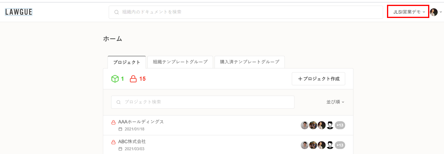The width and height of the screenshot is (444, 154).
Task: Focus the 組織内のドキュメントを検索 search box
Action: pyautogui.click(x=246, y=12)
